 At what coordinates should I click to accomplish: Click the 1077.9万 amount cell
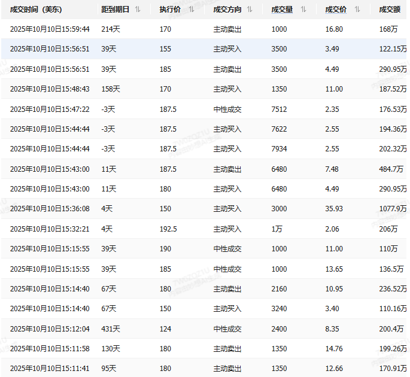[393, 209]
